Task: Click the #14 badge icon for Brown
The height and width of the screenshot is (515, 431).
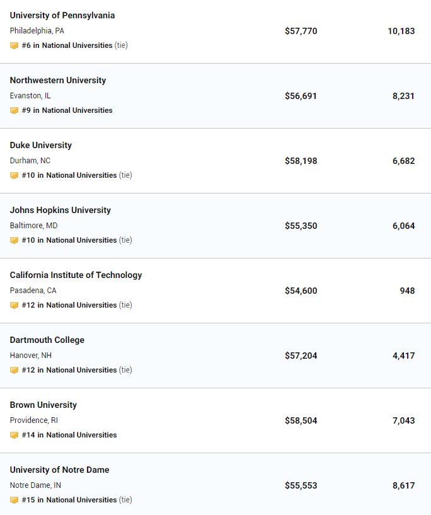Action: tap(14, 436)
